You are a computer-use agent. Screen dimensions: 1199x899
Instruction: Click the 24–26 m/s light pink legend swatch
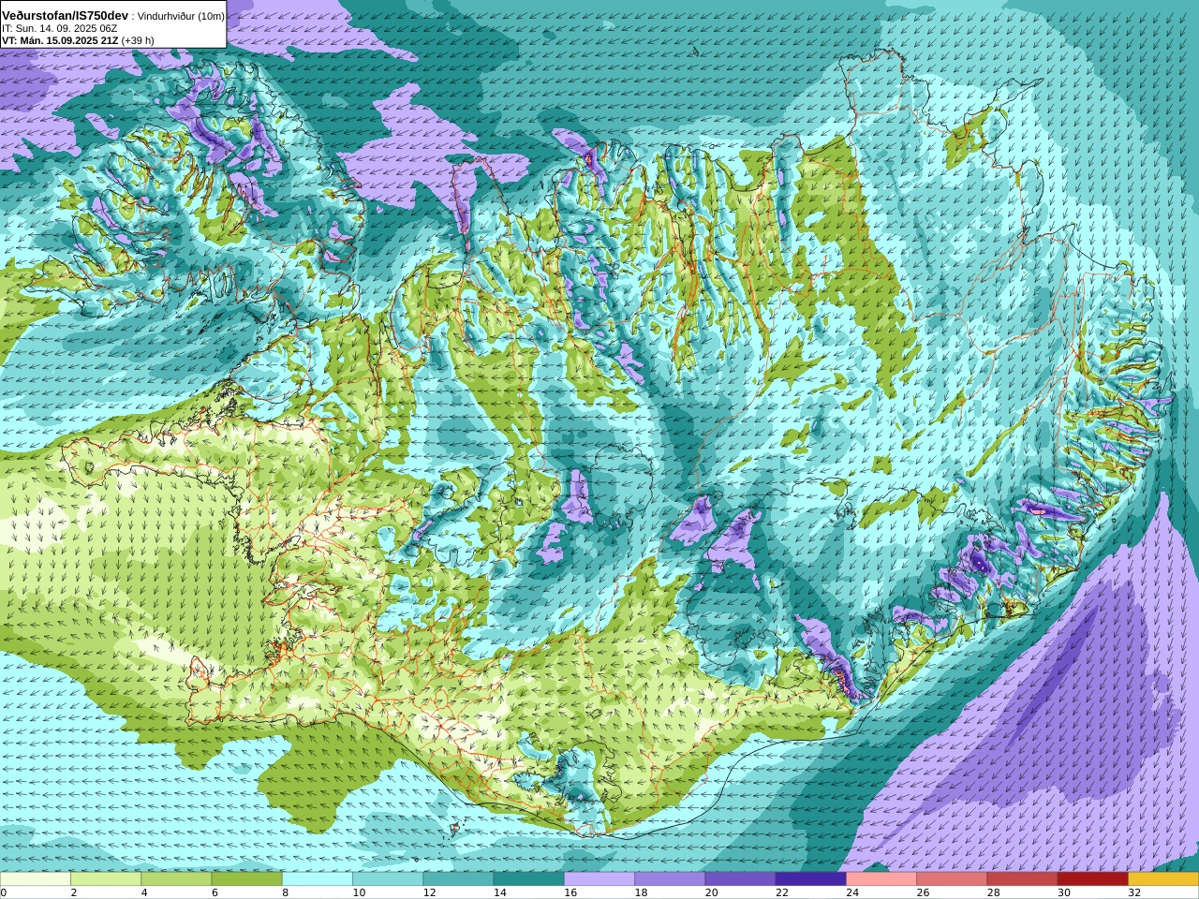click(x=881, y=879)
